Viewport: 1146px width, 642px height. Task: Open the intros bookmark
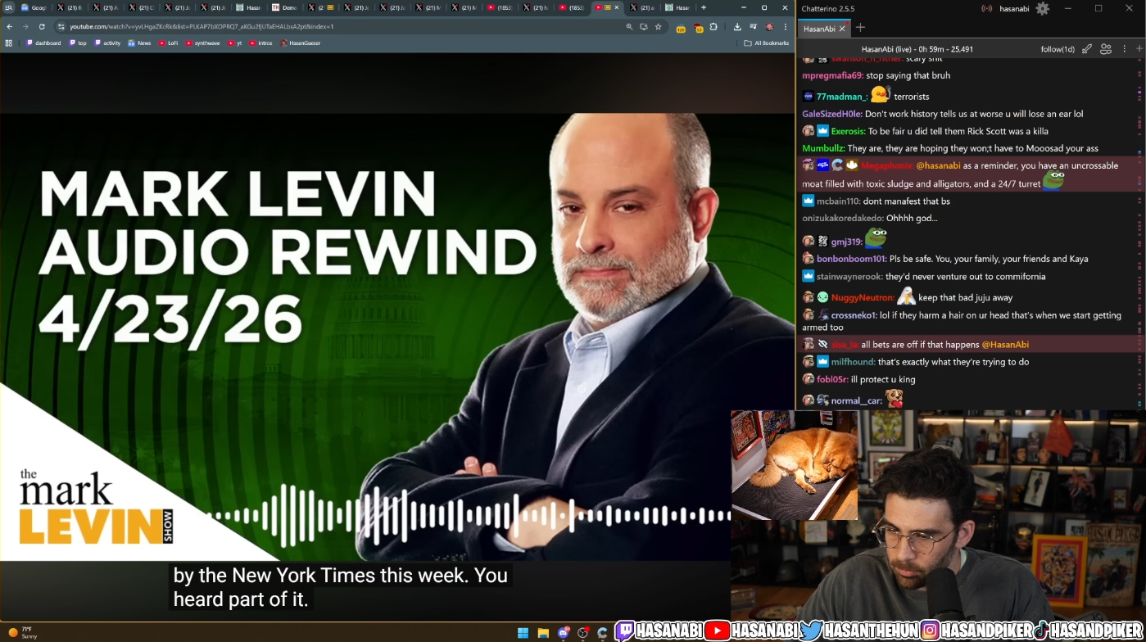coord(260,43)
